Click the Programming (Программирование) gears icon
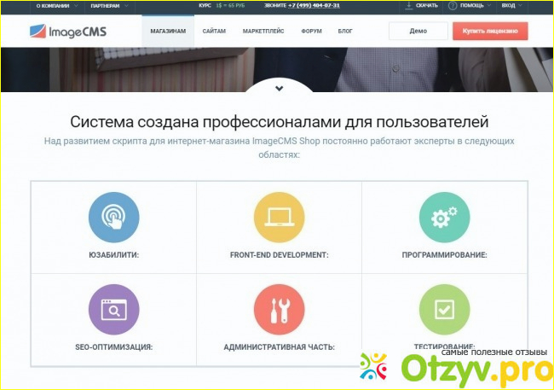Image resolution: width=554 pixels, height=390 pixels. 444,218
